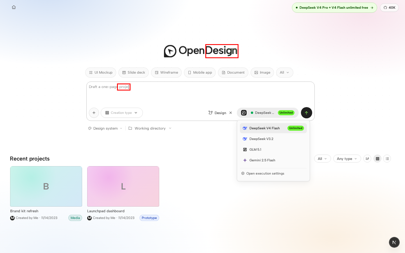The width and height of the screenshot is (405, 253).
Task: Click the Brand kit refresh title
Action: pos(24,211)
